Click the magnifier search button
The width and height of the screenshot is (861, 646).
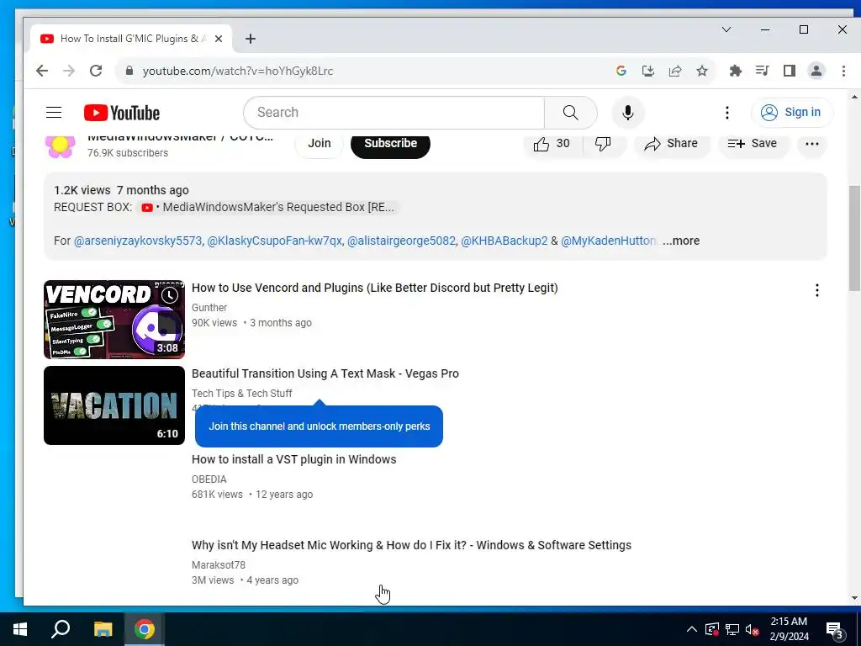click(x=571, y=113)
